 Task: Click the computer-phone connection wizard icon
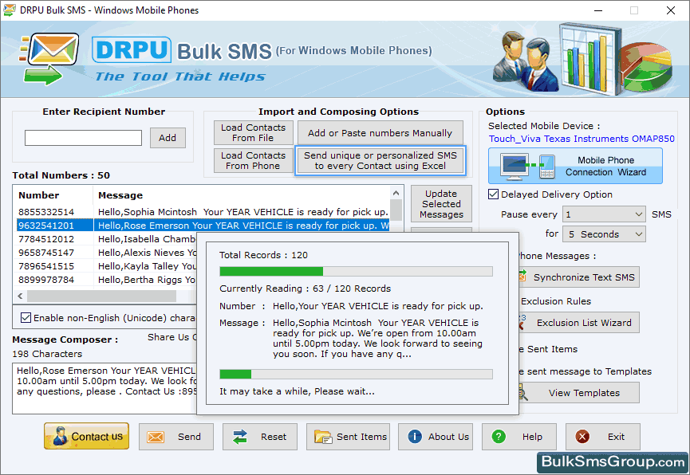coord(528,167)
